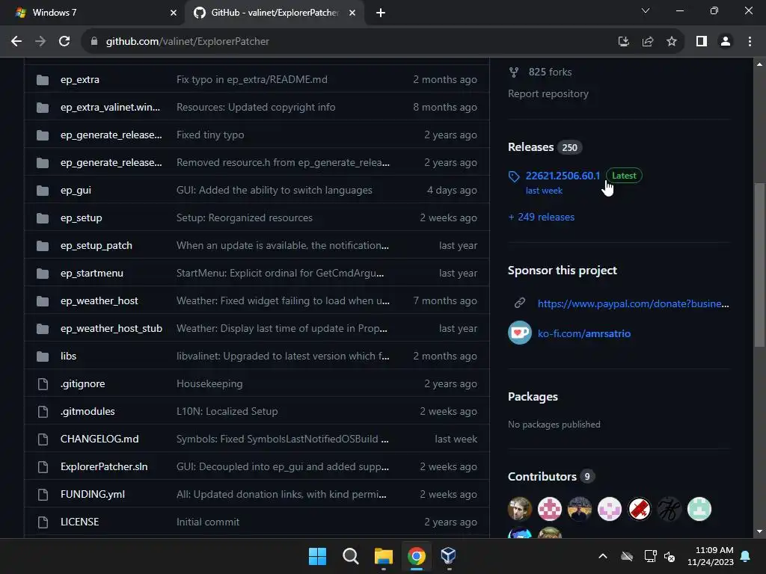Image resolution: width=766 pixels, height=574 pixels.
Task: Go back using the browser back arrow
Action: click(16, 42)
